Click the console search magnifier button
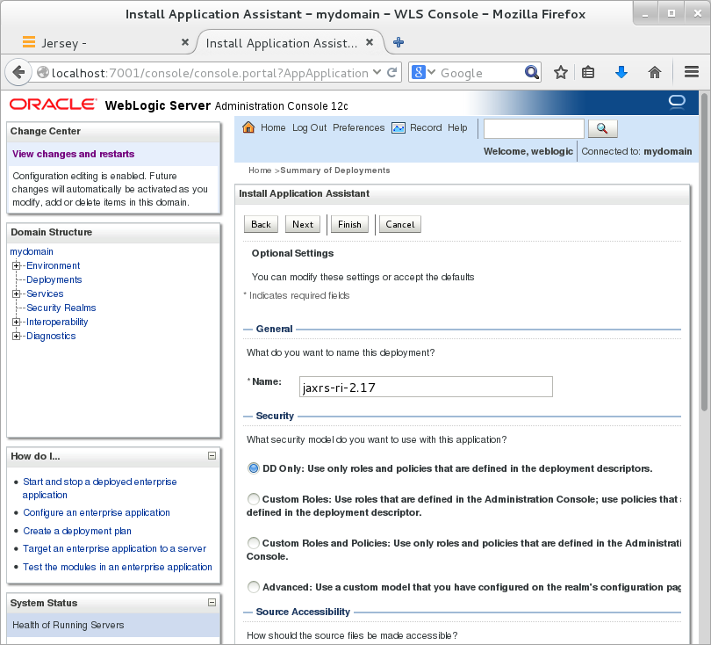This screenshot has height=645, width=711. (603, 128)
